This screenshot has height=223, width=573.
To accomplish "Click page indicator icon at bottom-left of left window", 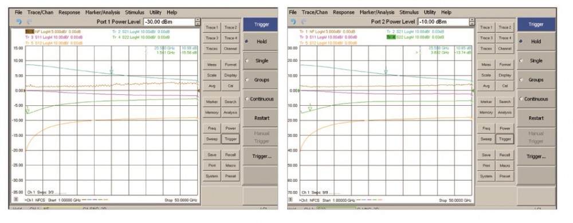I will point(15,200).
